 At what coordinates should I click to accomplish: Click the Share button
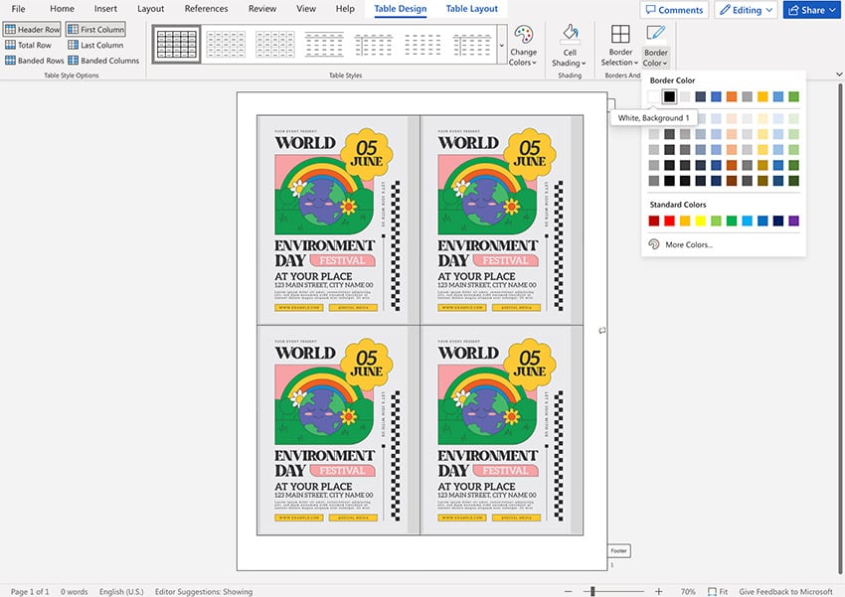[811, 10]
